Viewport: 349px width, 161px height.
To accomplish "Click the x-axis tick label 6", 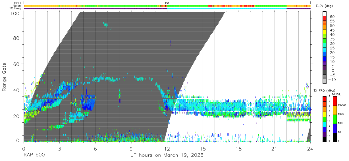I will [95, 149].
